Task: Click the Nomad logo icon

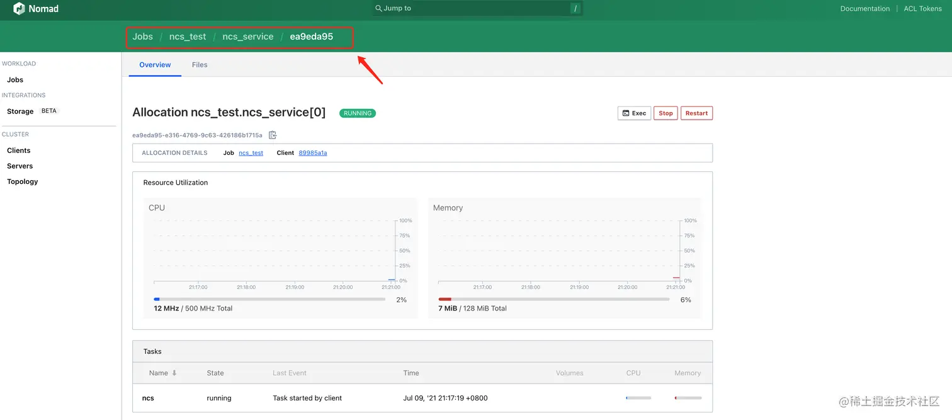Action: tap(19, 9)
